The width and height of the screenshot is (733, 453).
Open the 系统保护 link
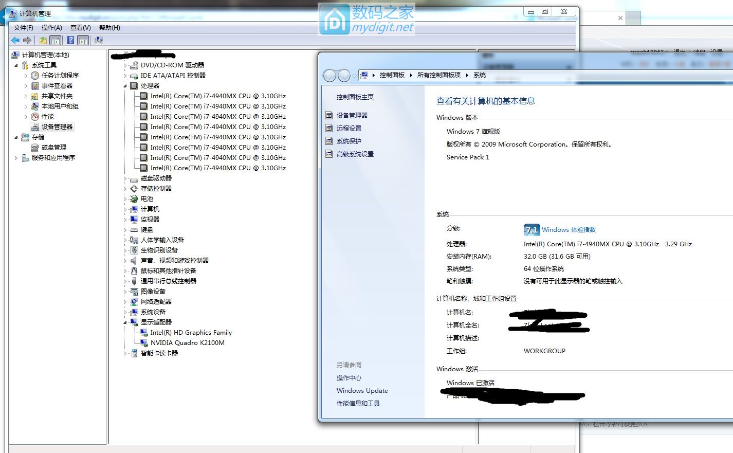coord(349,141)
